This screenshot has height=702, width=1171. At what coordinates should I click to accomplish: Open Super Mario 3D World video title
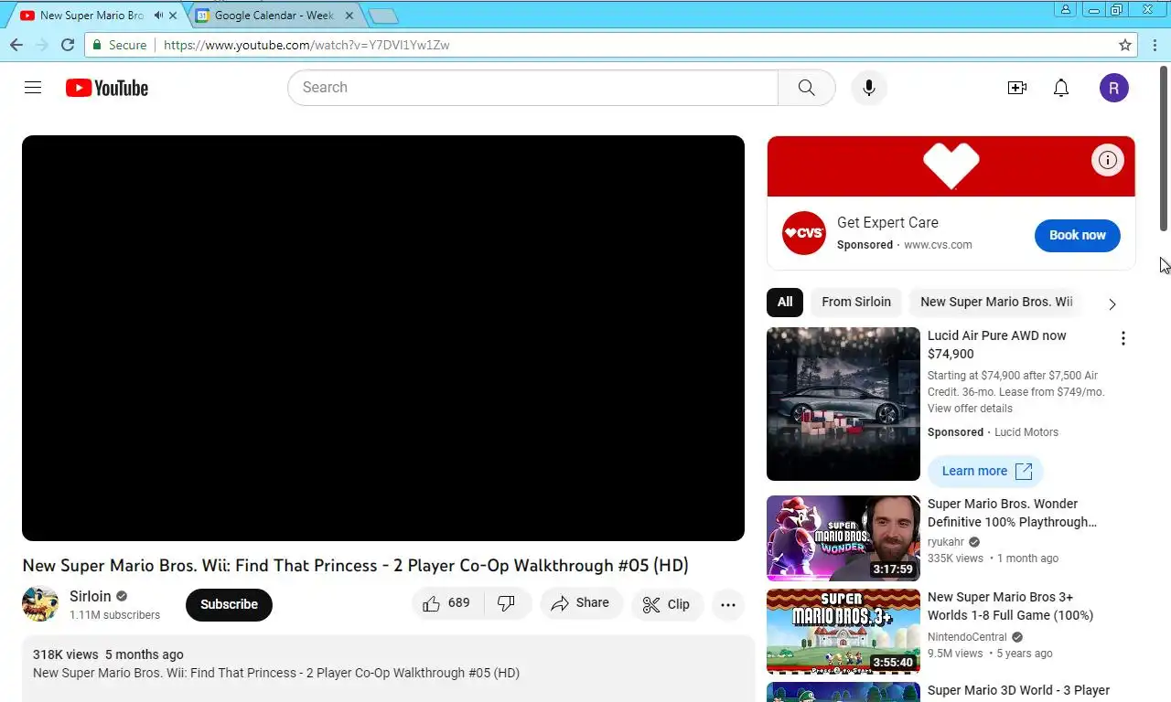tap(1018, 690)
